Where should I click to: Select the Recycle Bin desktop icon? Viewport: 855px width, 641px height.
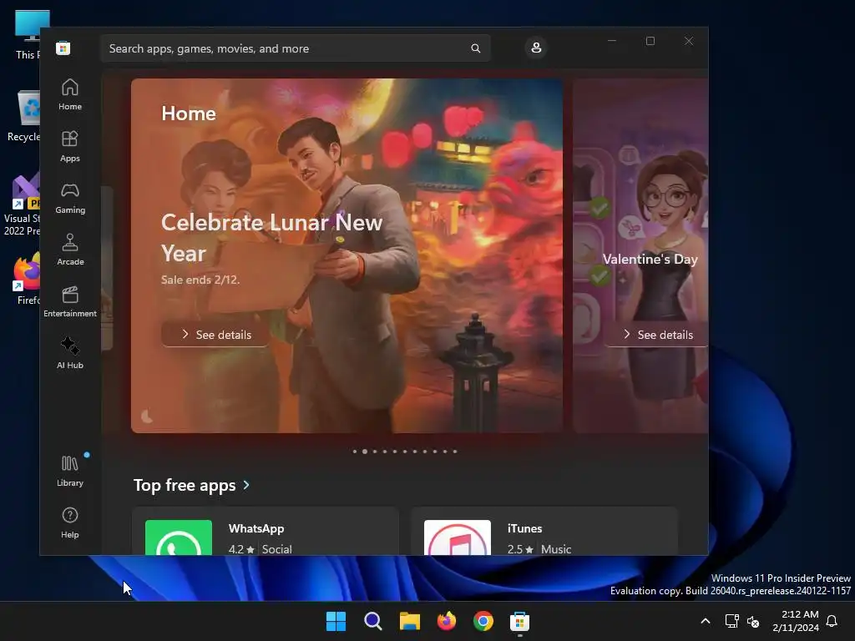24,116
